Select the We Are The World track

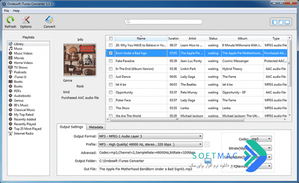click(x=197, y=116)
